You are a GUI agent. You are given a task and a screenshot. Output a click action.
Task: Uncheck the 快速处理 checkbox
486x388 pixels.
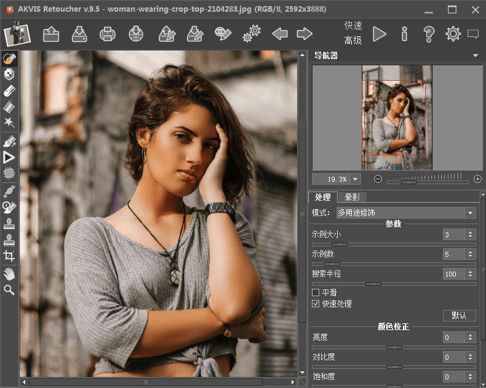[316, 304]
